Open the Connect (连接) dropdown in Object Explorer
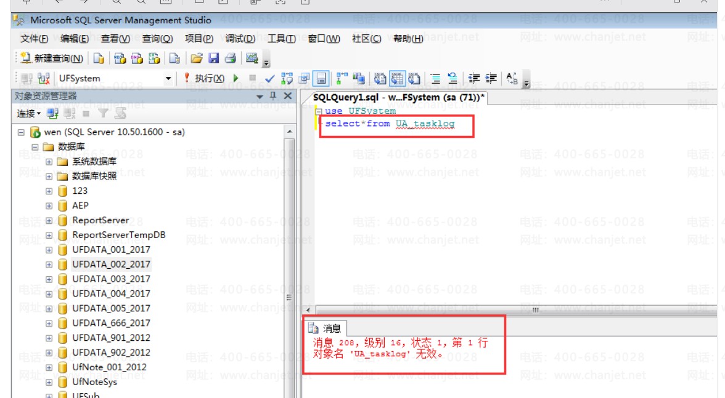The width and height of the screenshot is (725, 398). pos(28,113)
